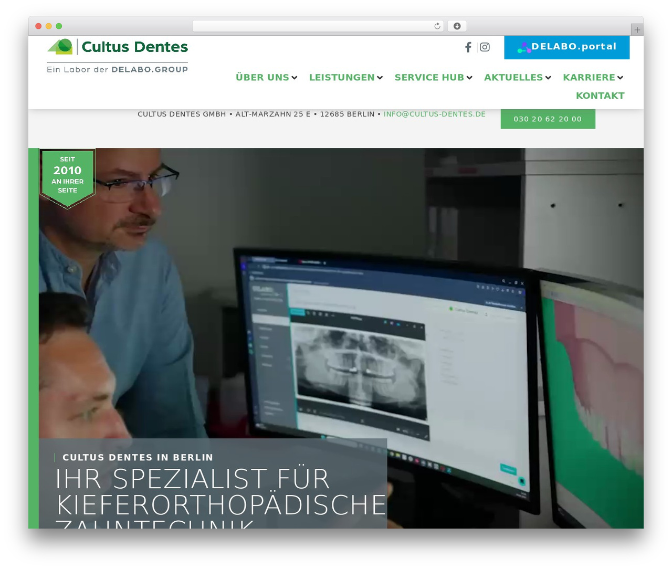Click the DELABO.portal logo icon
The height and width of the screenshot is (569, 672).
[x=524, y=48]
